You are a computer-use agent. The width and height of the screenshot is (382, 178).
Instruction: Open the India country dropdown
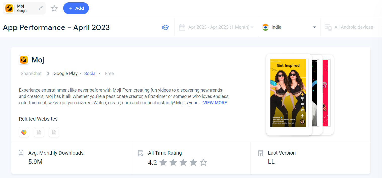[x=289, y=27]
